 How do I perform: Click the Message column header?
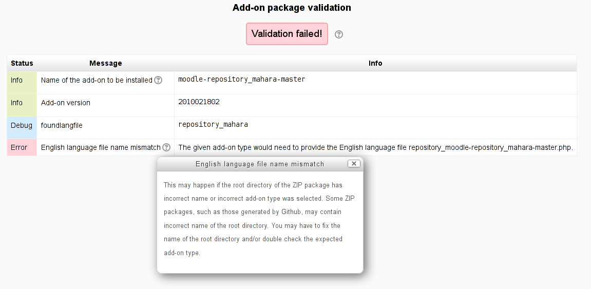click(x=106, y=63)
